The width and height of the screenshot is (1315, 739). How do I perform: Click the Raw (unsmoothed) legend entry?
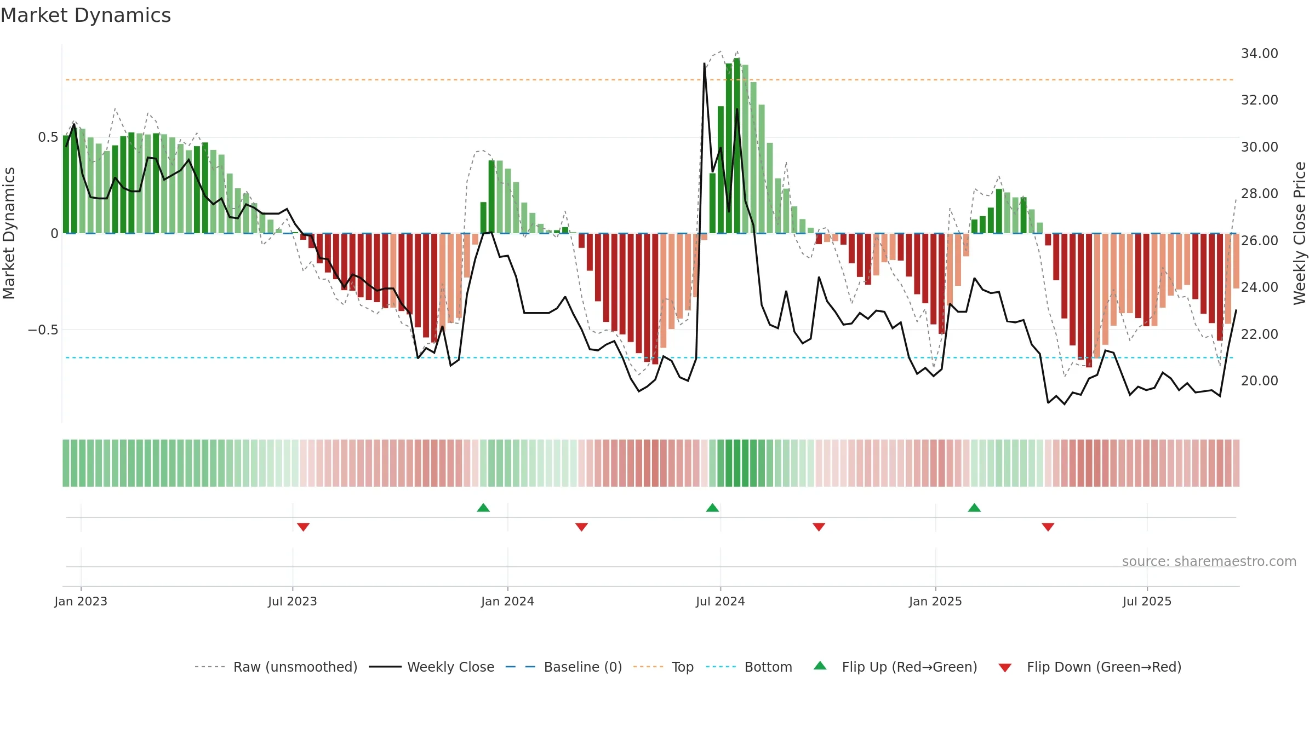pyautogui.click(x=276, y=667)
